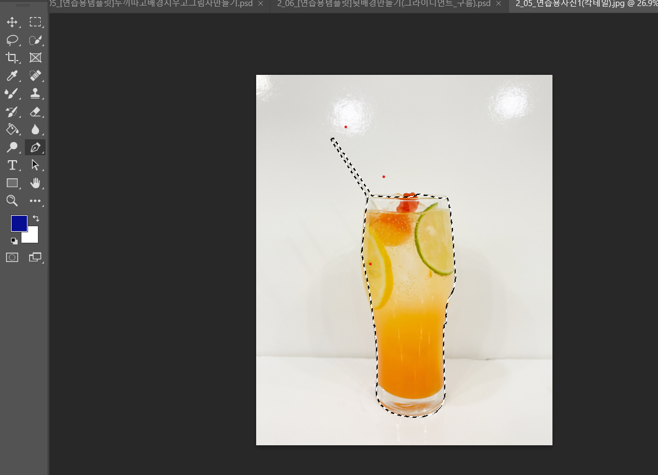Select the Hand tool
This screenshot has height=475, width=658.
point(35,183)
